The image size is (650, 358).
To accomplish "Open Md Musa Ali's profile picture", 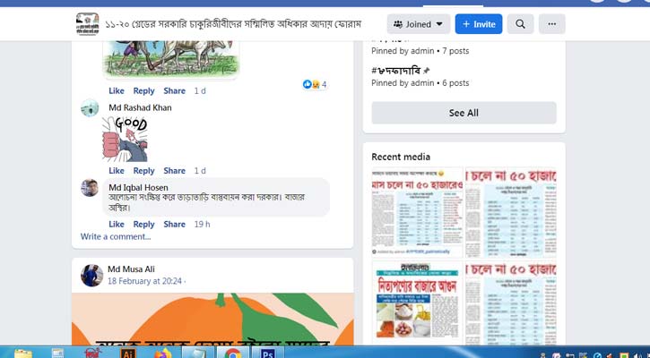I will (x=91, y=276).
